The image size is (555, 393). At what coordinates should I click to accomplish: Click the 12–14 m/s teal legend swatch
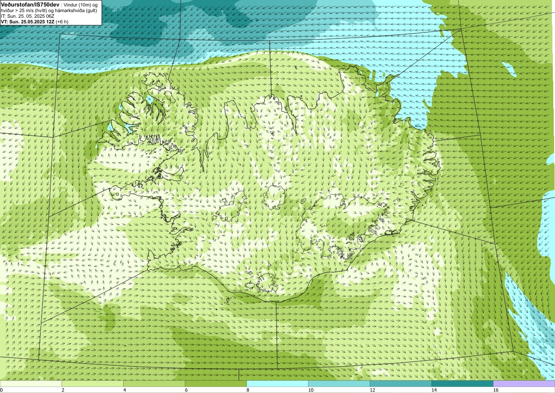[x=401, y=383]
